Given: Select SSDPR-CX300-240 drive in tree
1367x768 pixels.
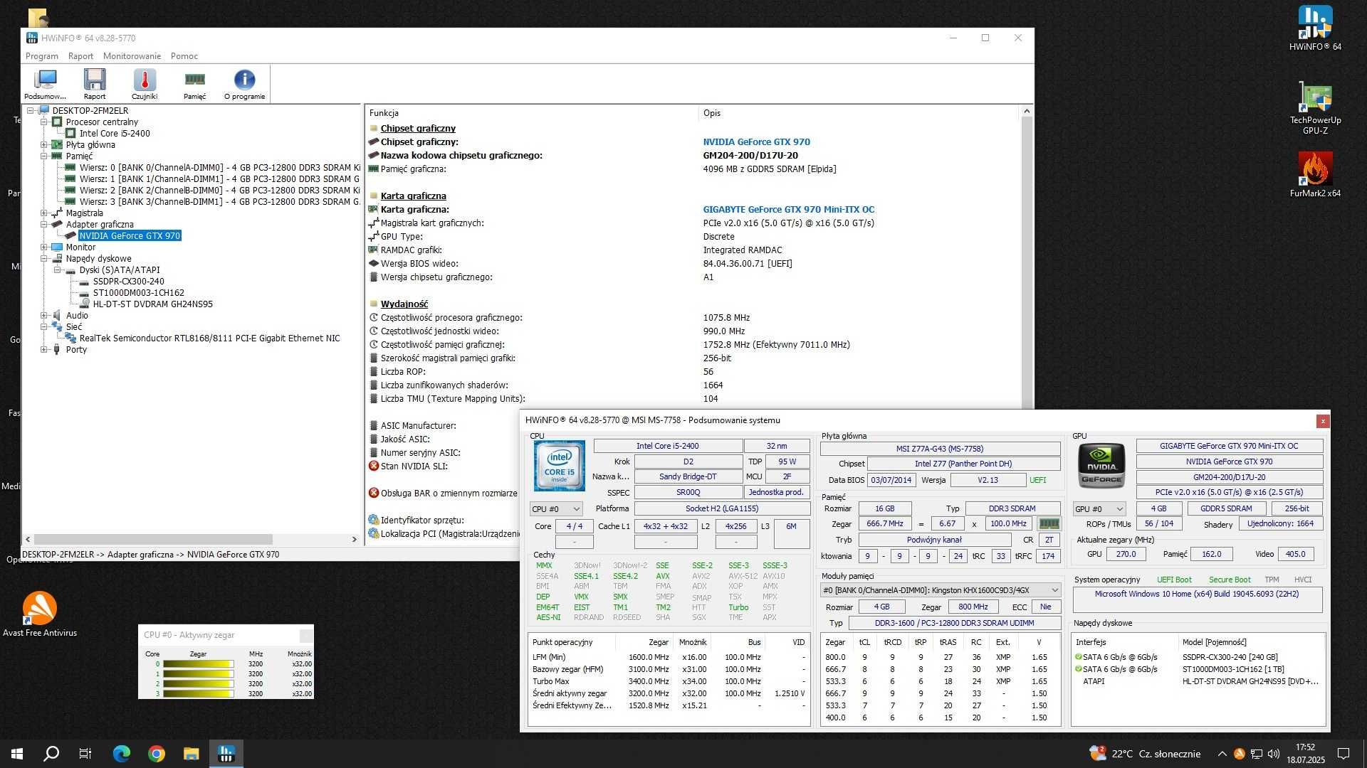Looking at the screenshot, I should (x=128, y=282).
